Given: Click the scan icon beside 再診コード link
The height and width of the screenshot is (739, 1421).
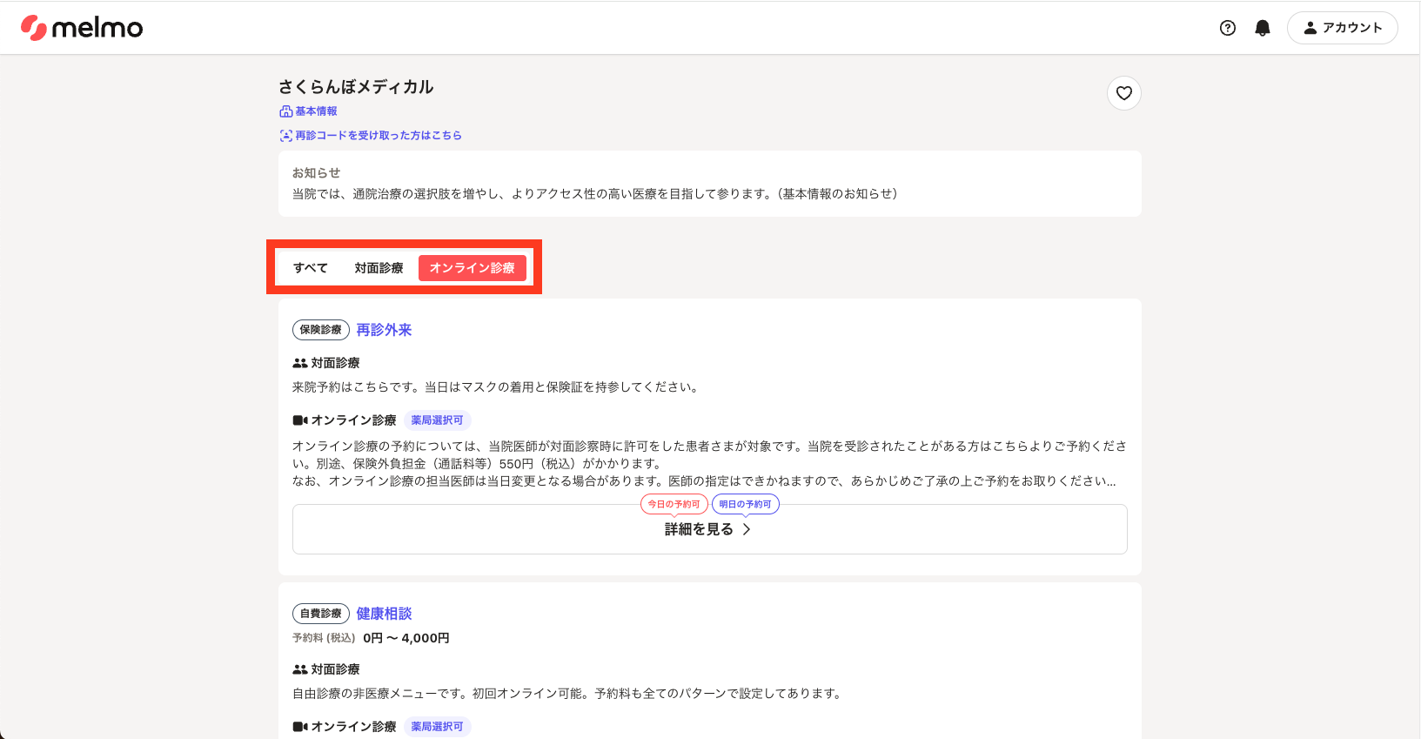Looking at the screenshot, I should [285, 136].
